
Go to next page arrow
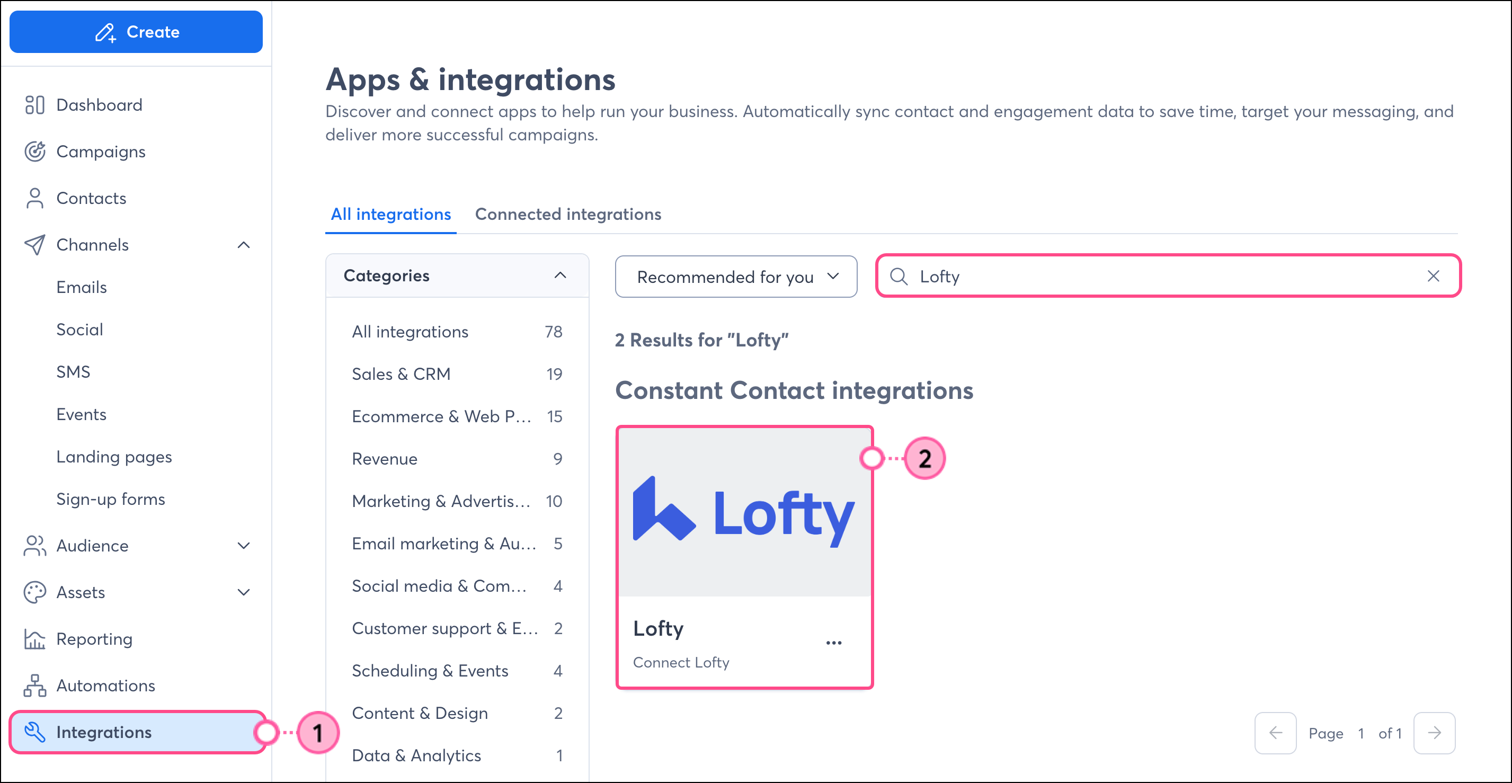pos(1434,733)
